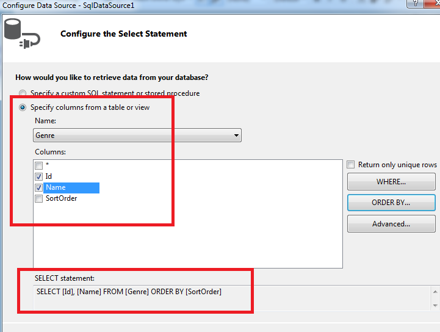Enable Return only unique rows
Image resolution: width=440 pixels, height=332 pixels.
click(351, 165)
